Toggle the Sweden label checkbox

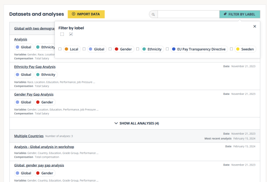click(x=231, y=49)
